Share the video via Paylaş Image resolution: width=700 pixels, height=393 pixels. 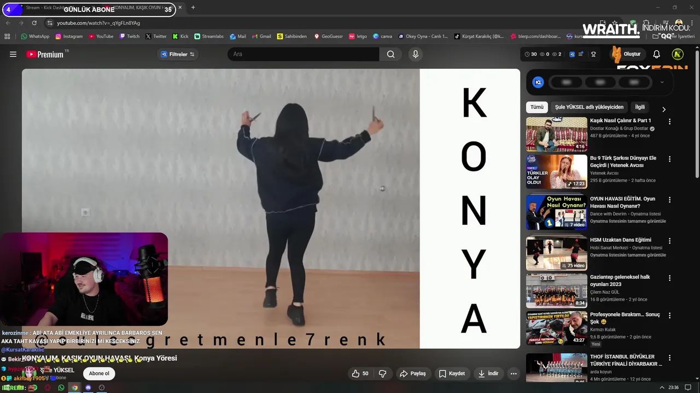(413, 373)
